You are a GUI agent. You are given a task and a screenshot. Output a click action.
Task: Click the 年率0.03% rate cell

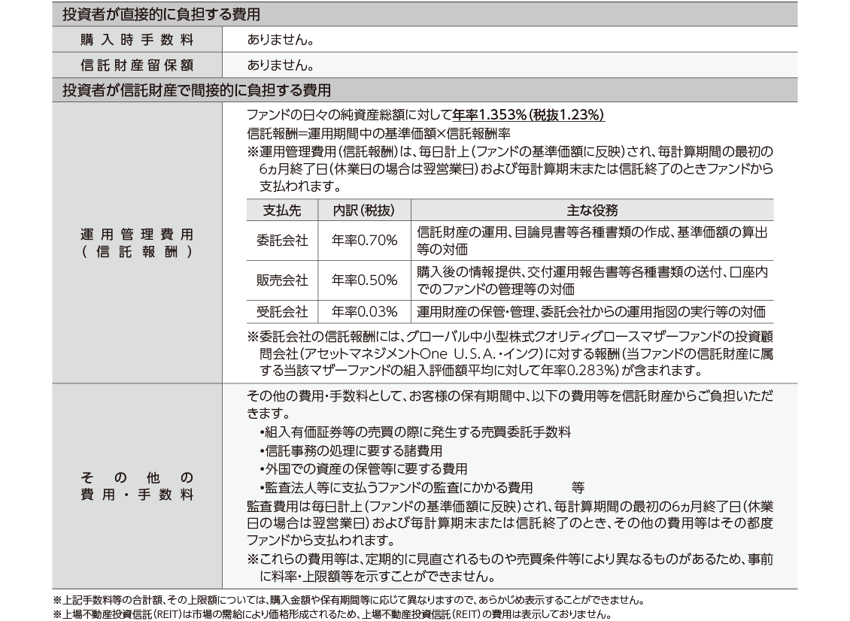363,311
